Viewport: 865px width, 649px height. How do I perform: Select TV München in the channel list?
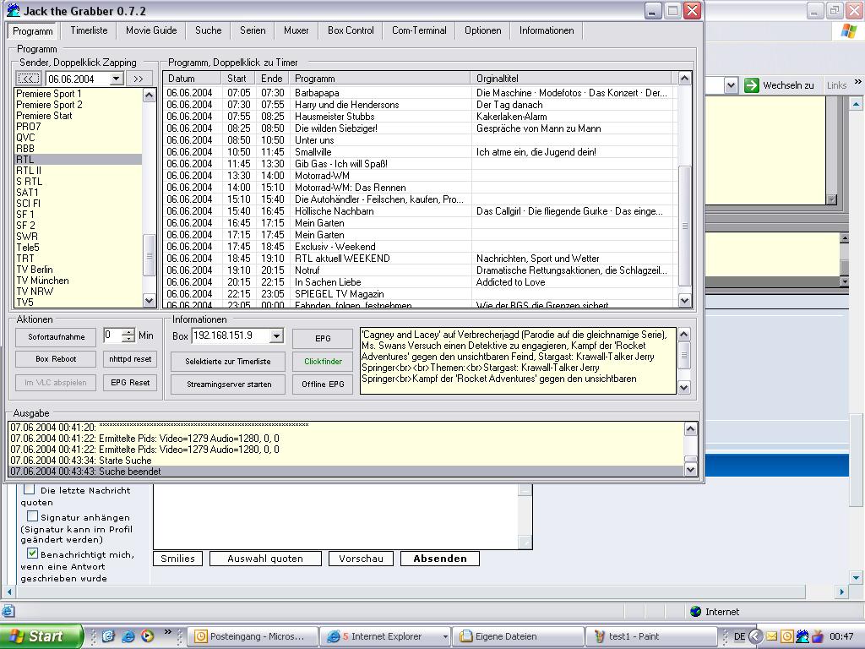pyautogui.click(x=42, y=281)
